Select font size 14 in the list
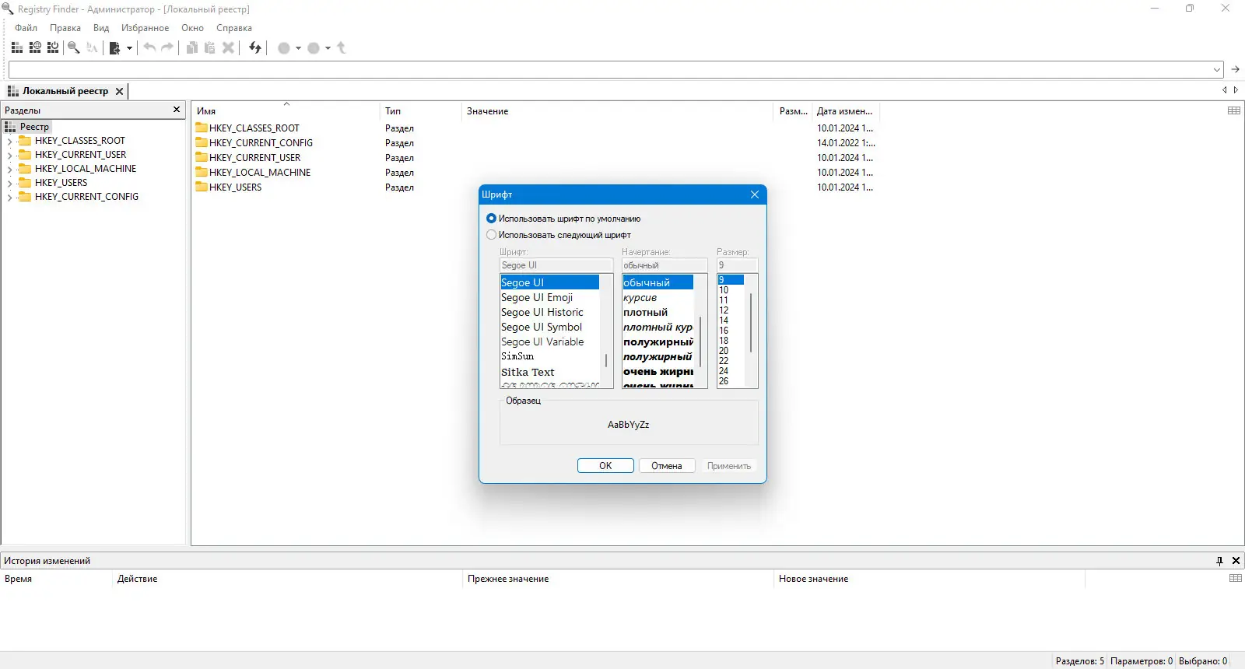Screen dimensions: 1245x669 click(724, 320)
